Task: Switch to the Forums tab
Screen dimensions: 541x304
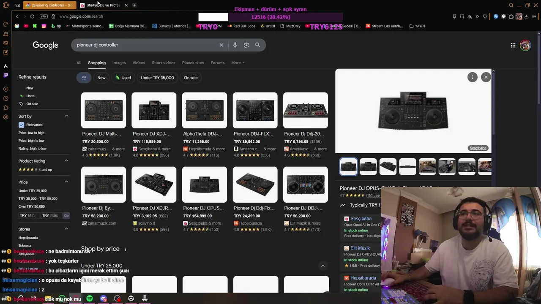Action: pyautogui.click(x=218, y=63)
